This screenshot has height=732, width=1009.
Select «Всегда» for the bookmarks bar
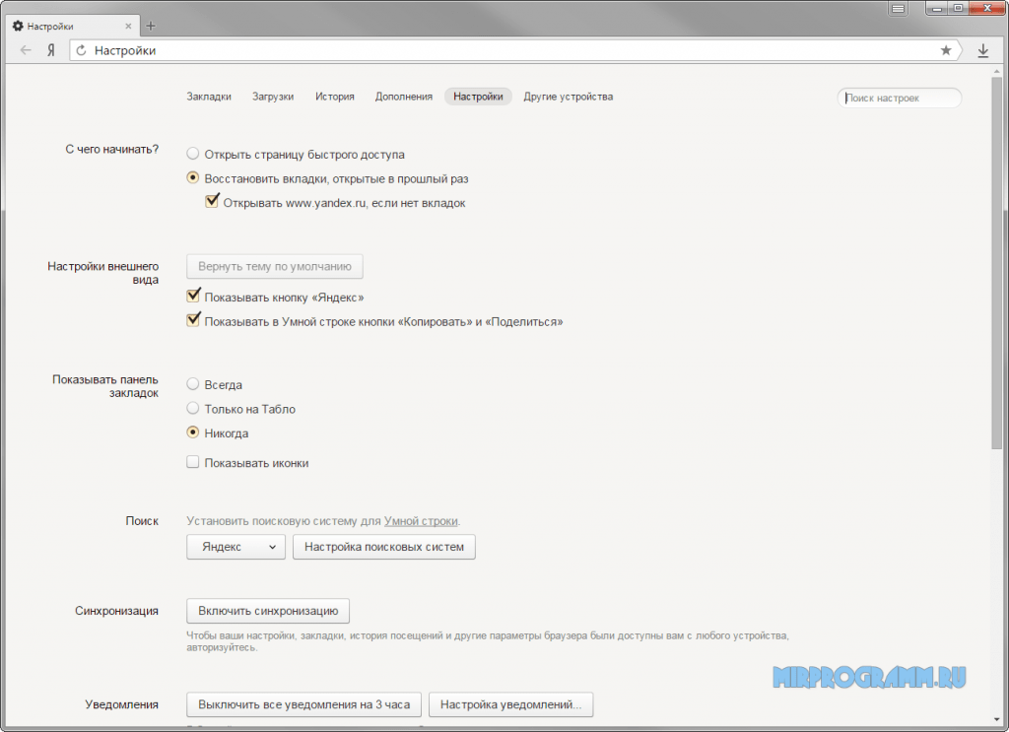click(x=192, y=384)
